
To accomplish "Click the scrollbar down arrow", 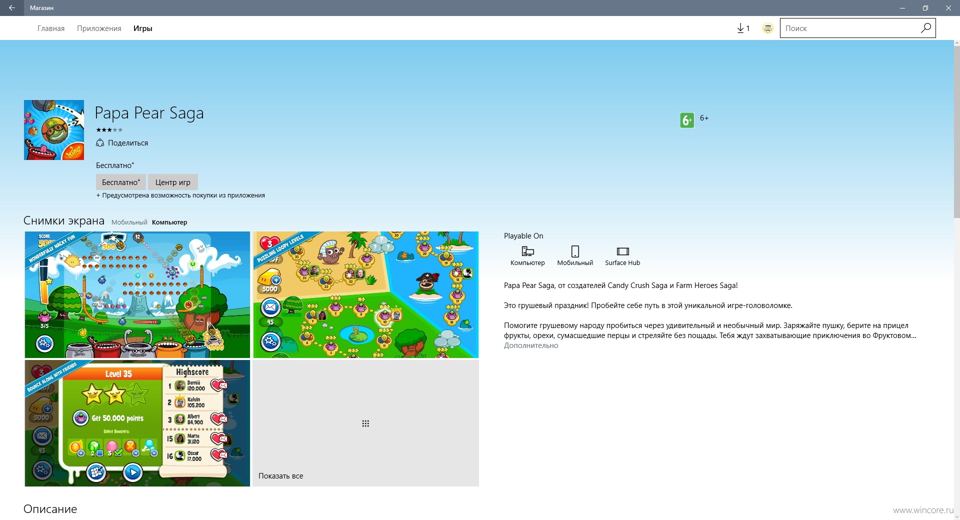I will (956, 516).
